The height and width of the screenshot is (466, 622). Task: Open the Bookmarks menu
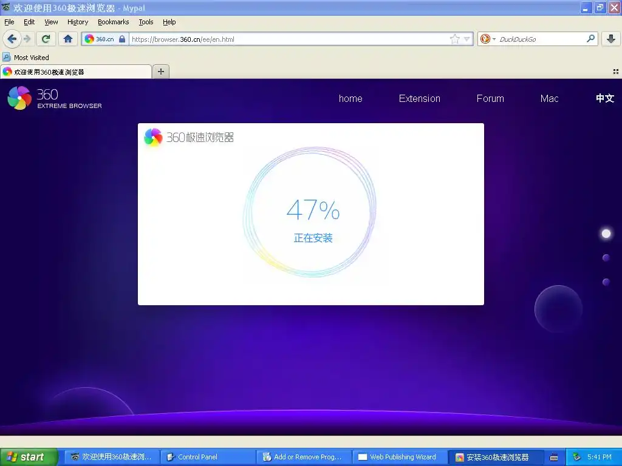tap(114, 22)
